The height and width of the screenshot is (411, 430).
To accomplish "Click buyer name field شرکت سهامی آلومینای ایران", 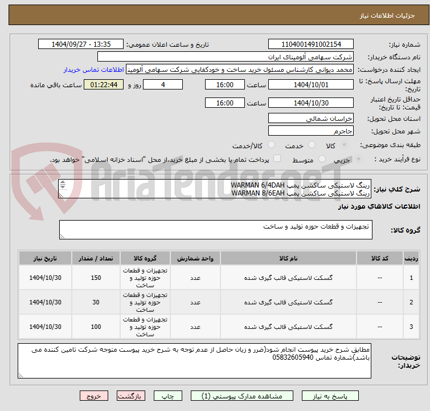I will (226, 57).
